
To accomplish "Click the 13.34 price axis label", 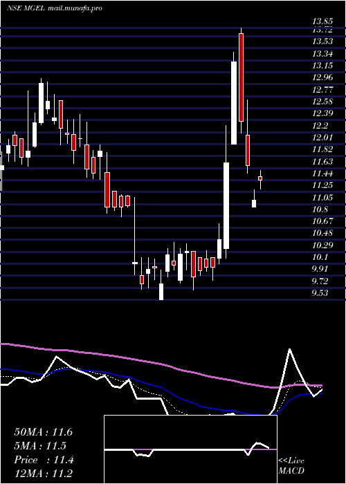I will 322,54.
